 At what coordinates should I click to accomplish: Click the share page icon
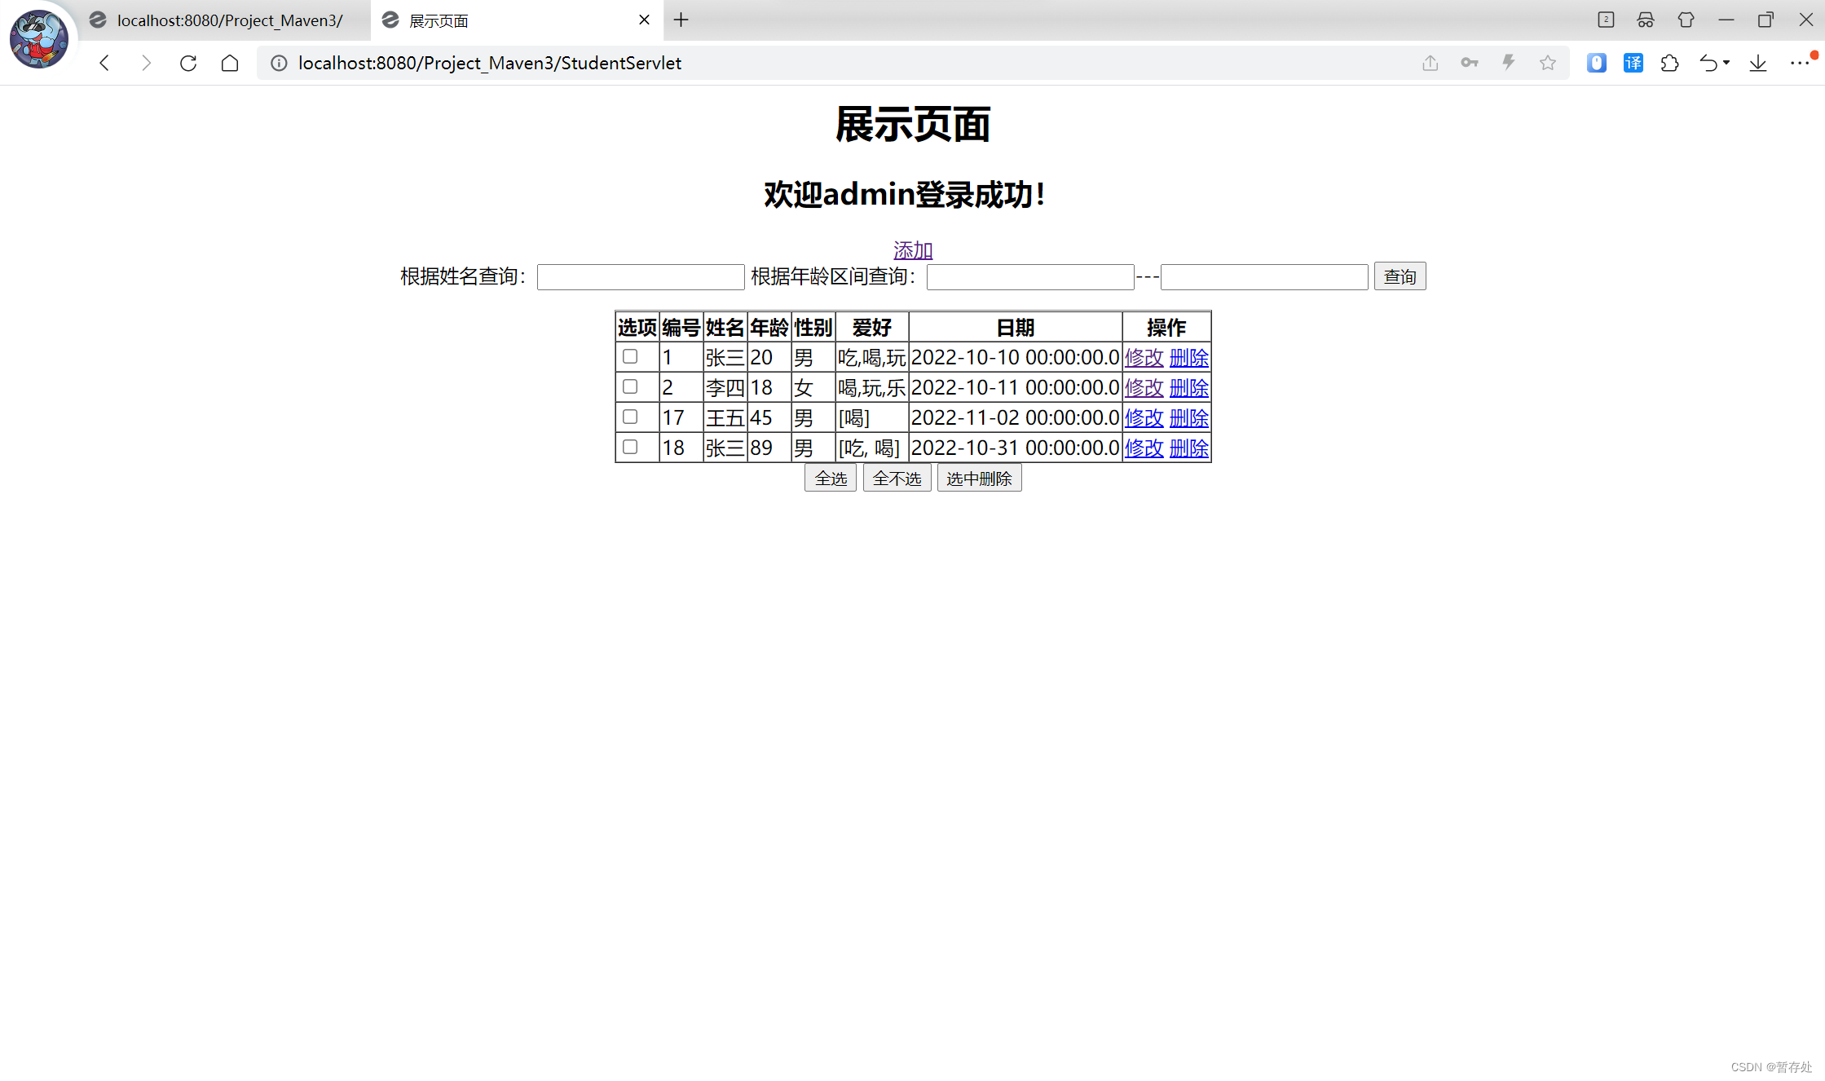tap(1430, 63)
